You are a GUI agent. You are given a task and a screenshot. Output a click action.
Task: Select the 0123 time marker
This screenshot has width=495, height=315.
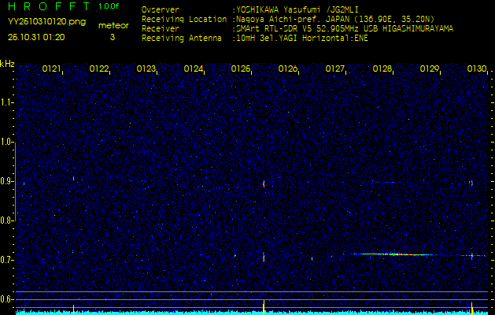pyautogui.click(x=146, y=69)
